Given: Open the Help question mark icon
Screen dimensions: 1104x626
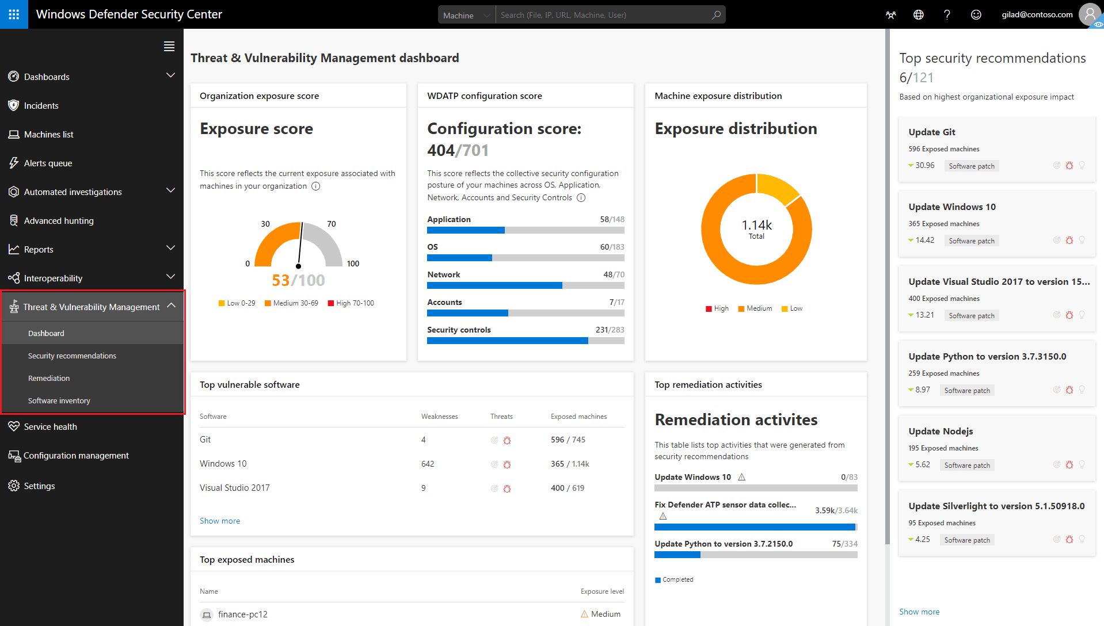Looking at the screenshot, I should click(947, 14).
